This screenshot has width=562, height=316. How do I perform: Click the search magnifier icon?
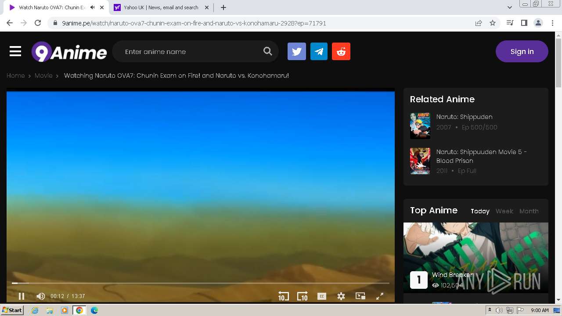(x=268, y=51)
